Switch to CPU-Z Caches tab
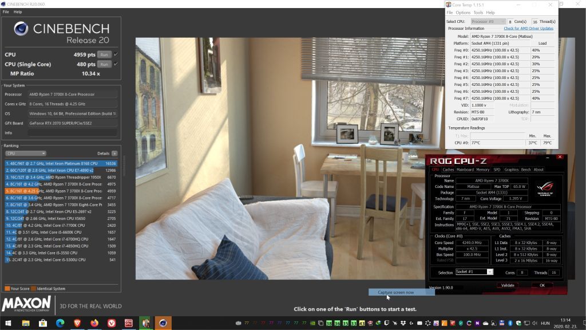586x330 pixels. [448, 170]
